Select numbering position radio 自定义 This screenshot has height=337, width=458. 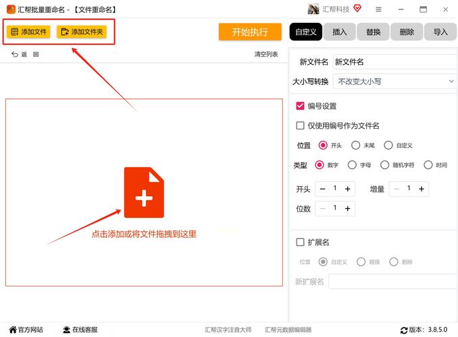pos(388,145)
